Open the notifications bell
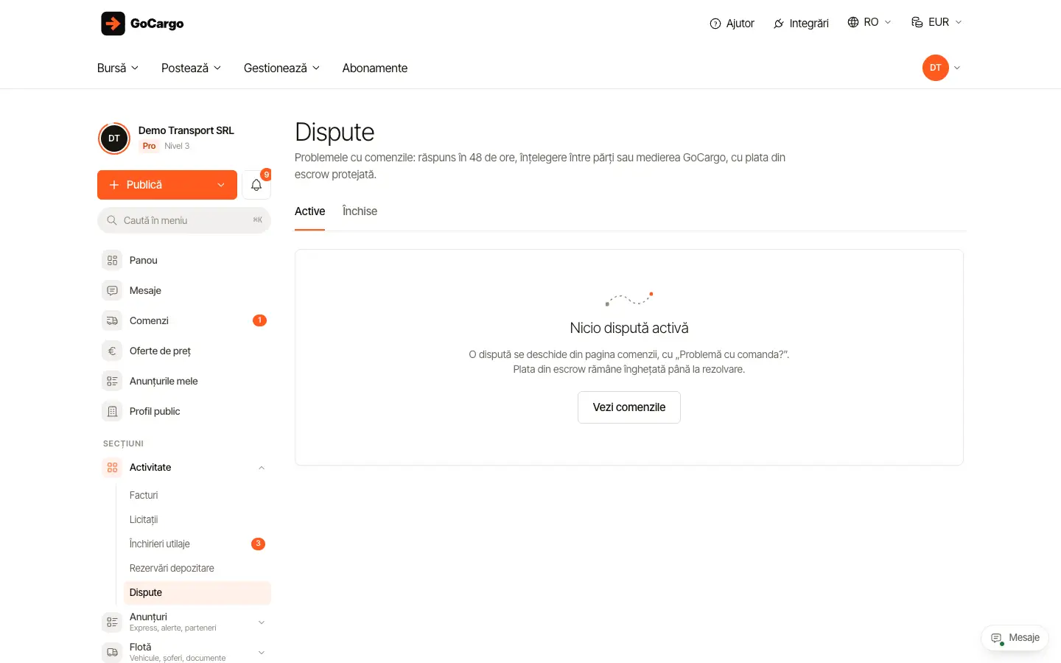Screen dimensions: 1061x663 point(256,185)
